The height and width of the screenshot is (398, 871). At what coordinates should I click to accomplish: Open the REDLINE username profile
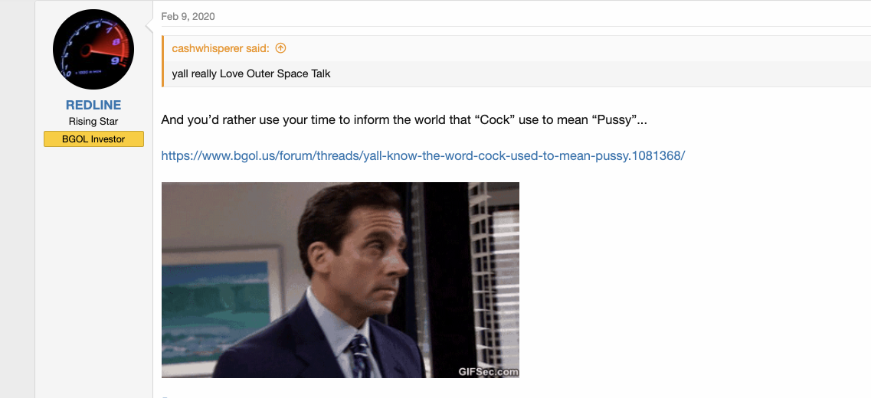[93, 105]
